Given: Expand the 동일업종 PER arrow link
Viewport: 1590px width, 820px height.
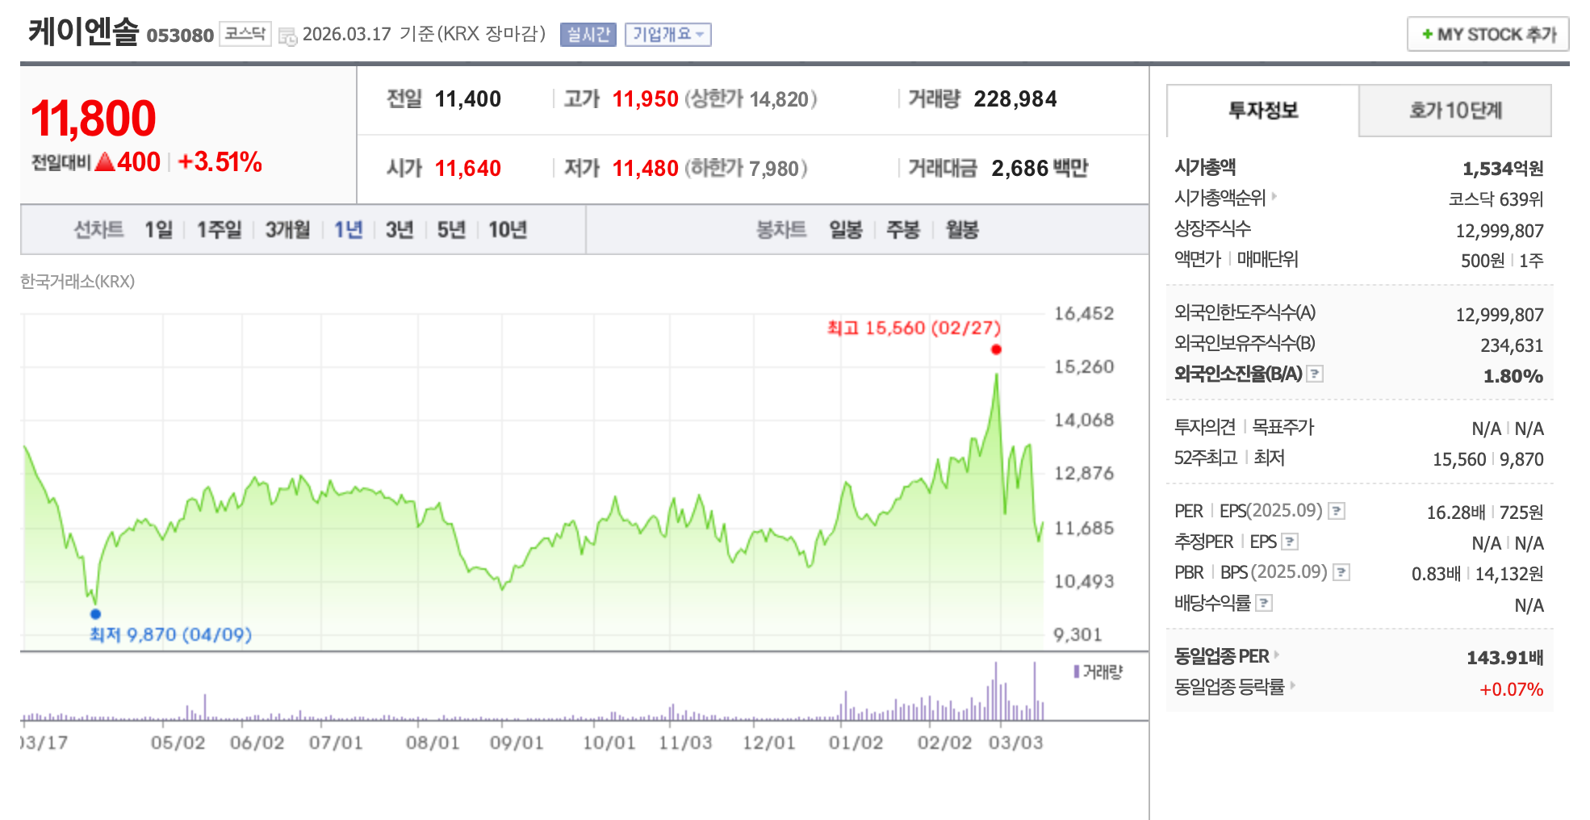Looking at the screenshot, I should [1277, 655].
